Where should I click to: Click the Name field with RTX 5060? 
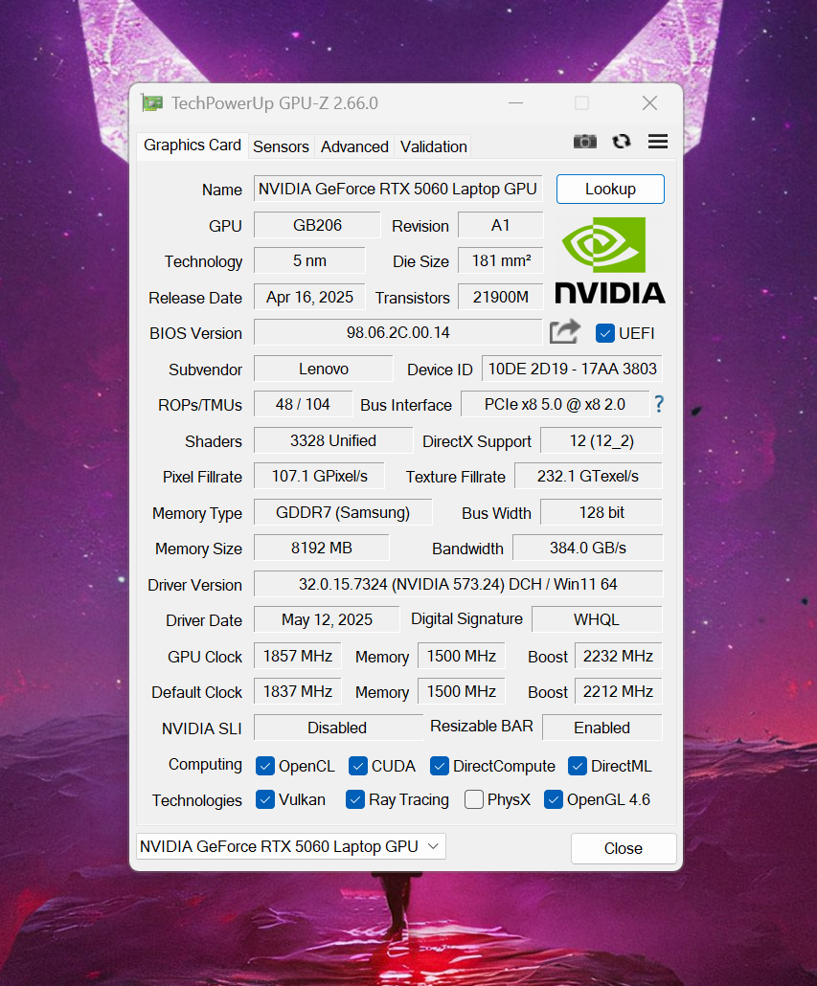click(397, 189)
